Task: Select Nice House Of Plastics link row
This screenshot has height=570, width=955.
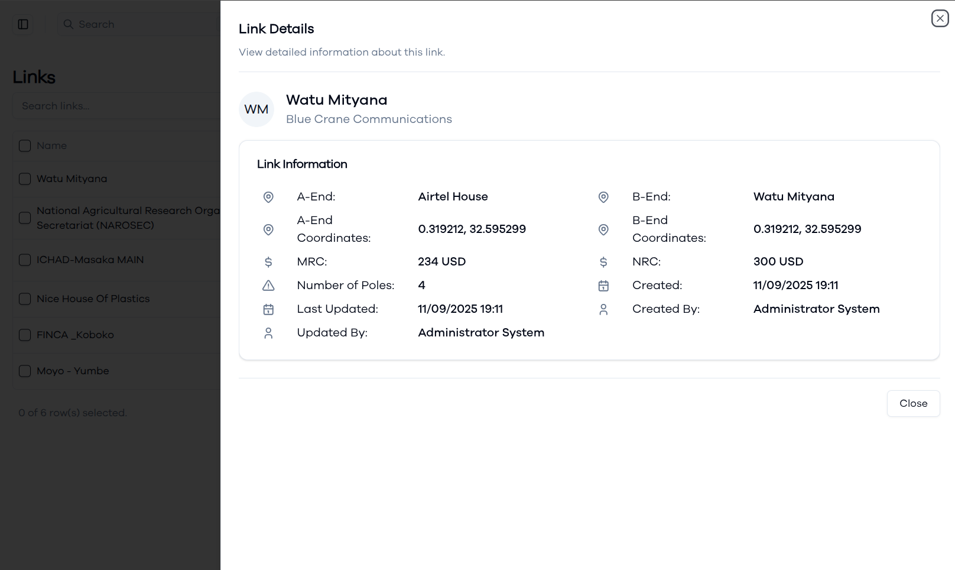Action: (x=93, y=299)
